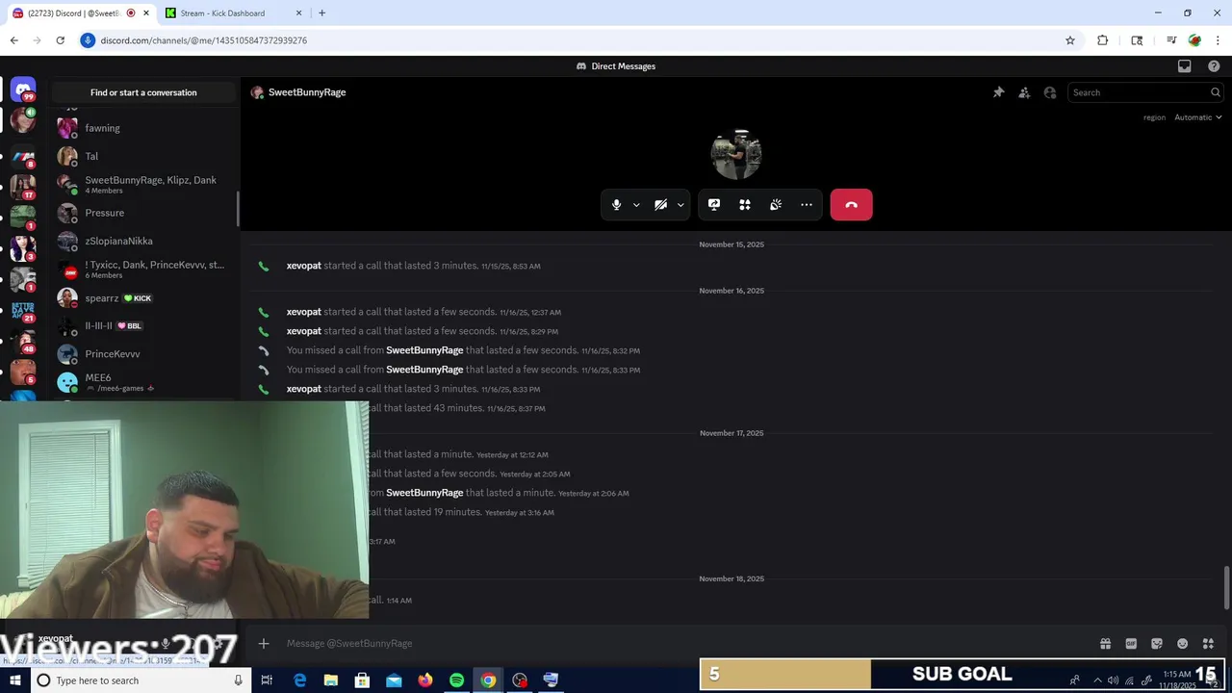Viewport: 1232px width, 693px height.
Task: Open Chrome extensions menu
Action: (x=1103, y=40)
